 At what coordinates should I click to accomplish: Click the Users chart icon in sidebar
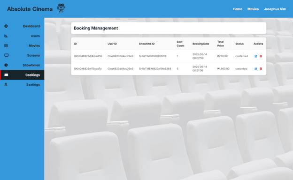pos(6,36)
